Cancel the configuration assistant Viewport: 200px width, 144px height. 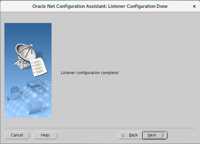tap(17, 135)
